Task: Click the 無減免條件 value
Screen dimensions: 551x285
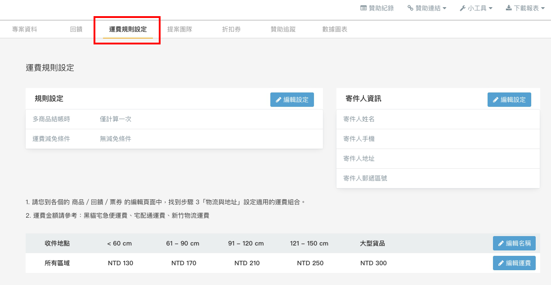Action: [x=116, y=139]
